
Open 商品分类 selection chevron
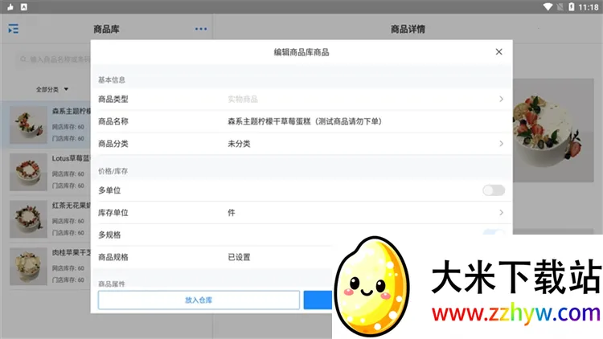pyautogui.click(x=501, y=144)
